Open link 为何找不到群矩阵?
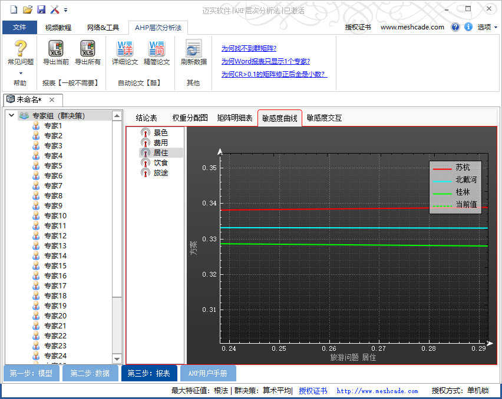The width and height of the screenshot is (502, 399). point(249,48)
